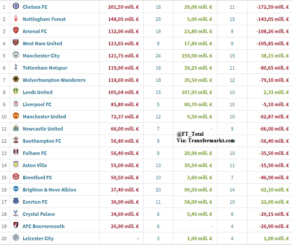This screenshot has width=292, height=245.
Task: Go to Brentford FC page
Action: pyautogui.click(x=37, y=178)
